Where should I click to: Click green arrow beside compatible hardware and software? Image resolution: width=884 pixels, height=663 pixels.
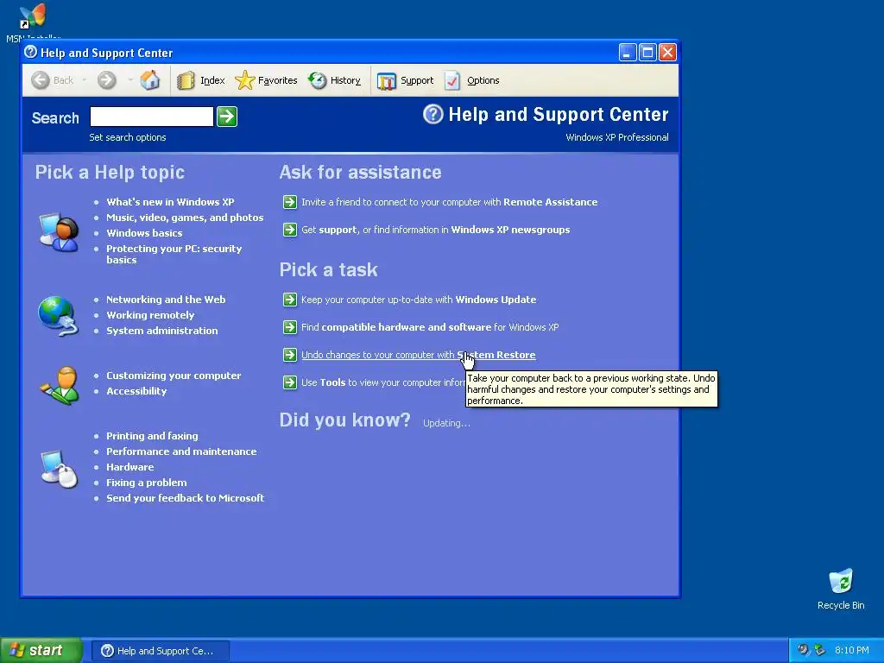pyautogui.click(x=290, y=327)
